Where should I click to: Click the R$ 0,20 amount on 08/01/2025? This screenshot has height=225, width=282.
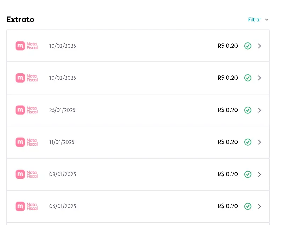(228, 174)
